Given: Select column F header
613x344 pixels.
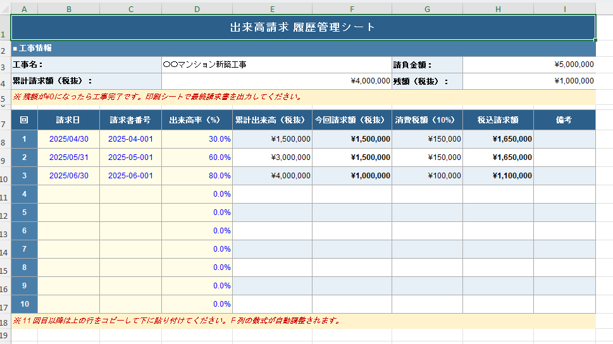Looking at the screenshot, I should coord(352,8).
